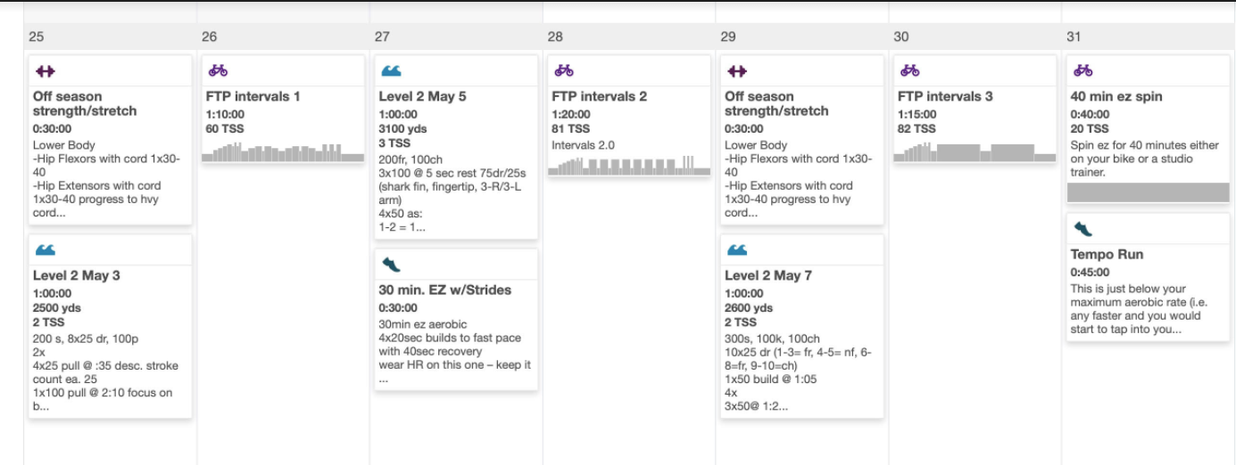
Task: Click FTP intervals 2 workout chart
Action: 628,166
